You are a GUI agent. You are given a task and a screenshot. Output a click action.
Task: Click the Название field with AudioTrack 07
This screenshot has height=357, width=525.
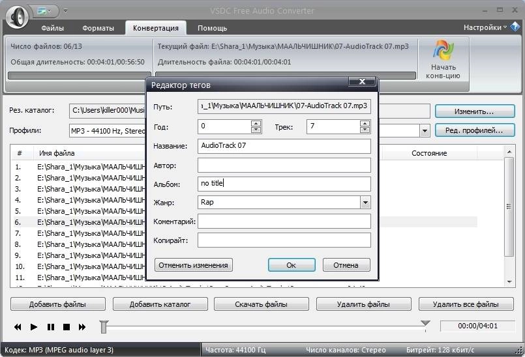tap(284, 146)
